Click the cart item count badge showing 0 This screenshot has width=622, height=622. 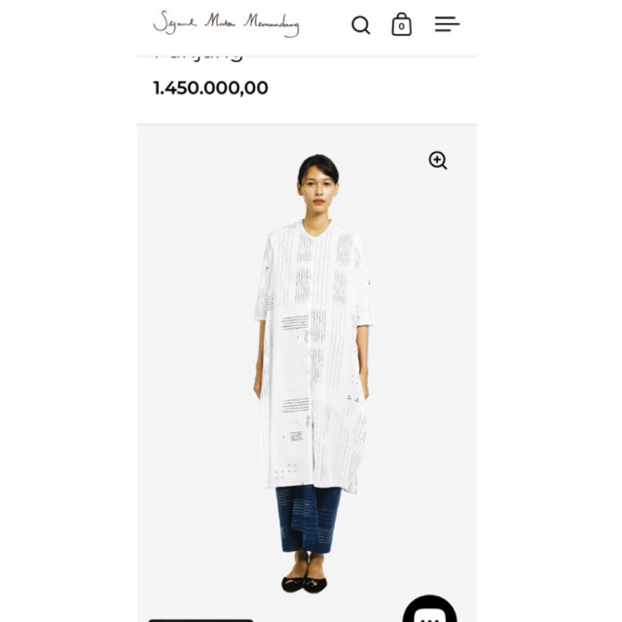point(401,26)
